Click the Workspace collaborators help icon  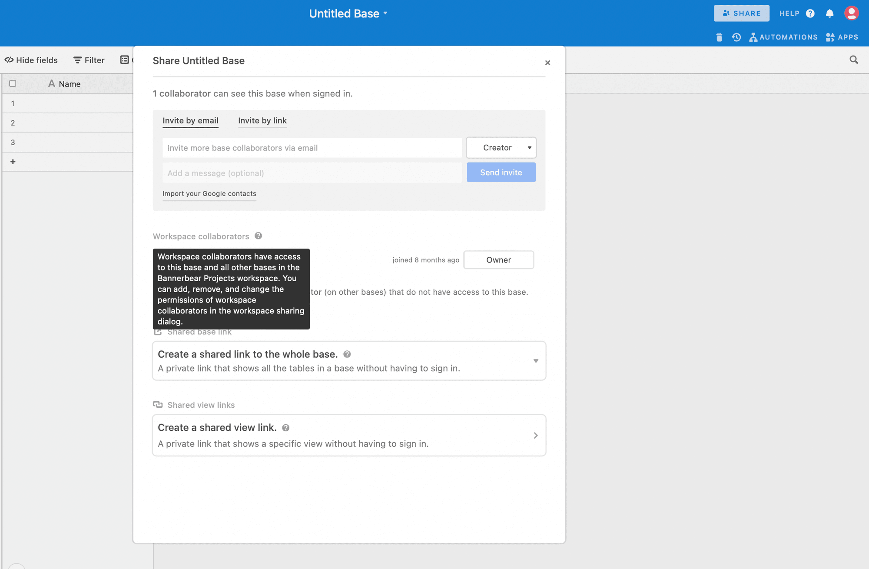258,236
